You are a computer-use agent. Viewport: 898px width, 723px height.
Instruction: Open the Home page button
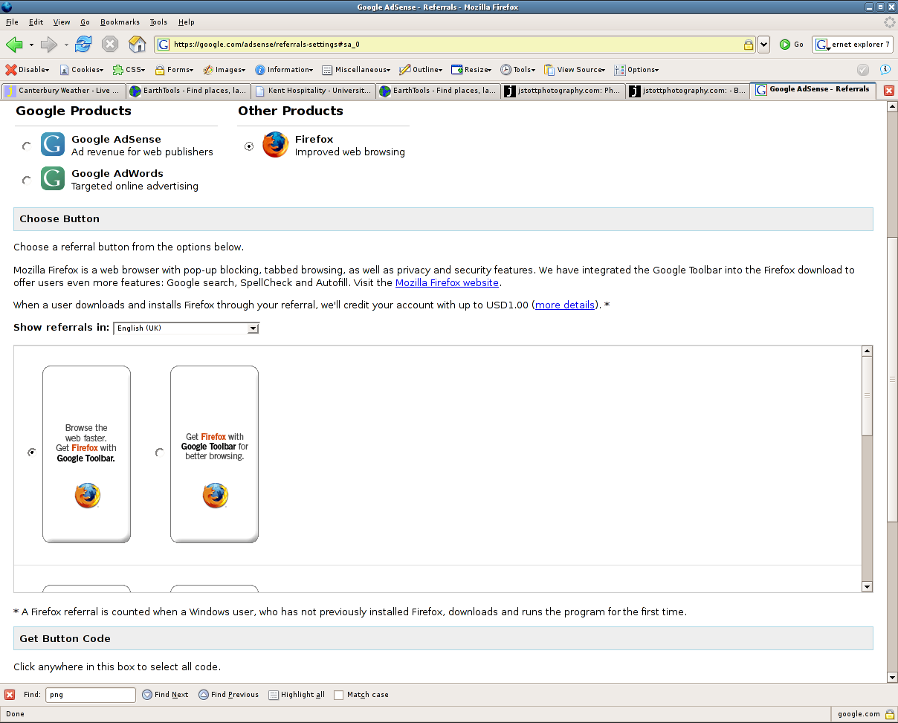(x=138, y=45)
